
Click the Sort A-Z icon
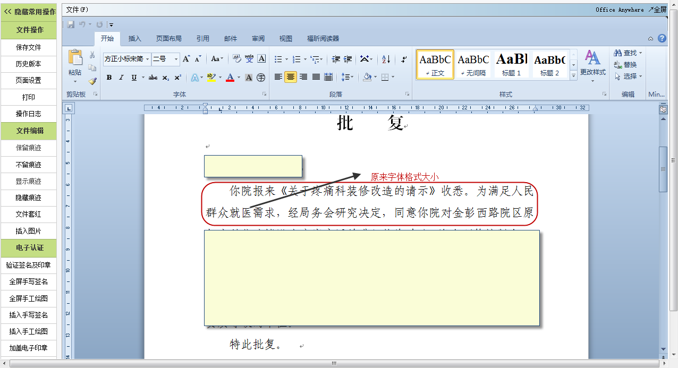pos(386,59)
